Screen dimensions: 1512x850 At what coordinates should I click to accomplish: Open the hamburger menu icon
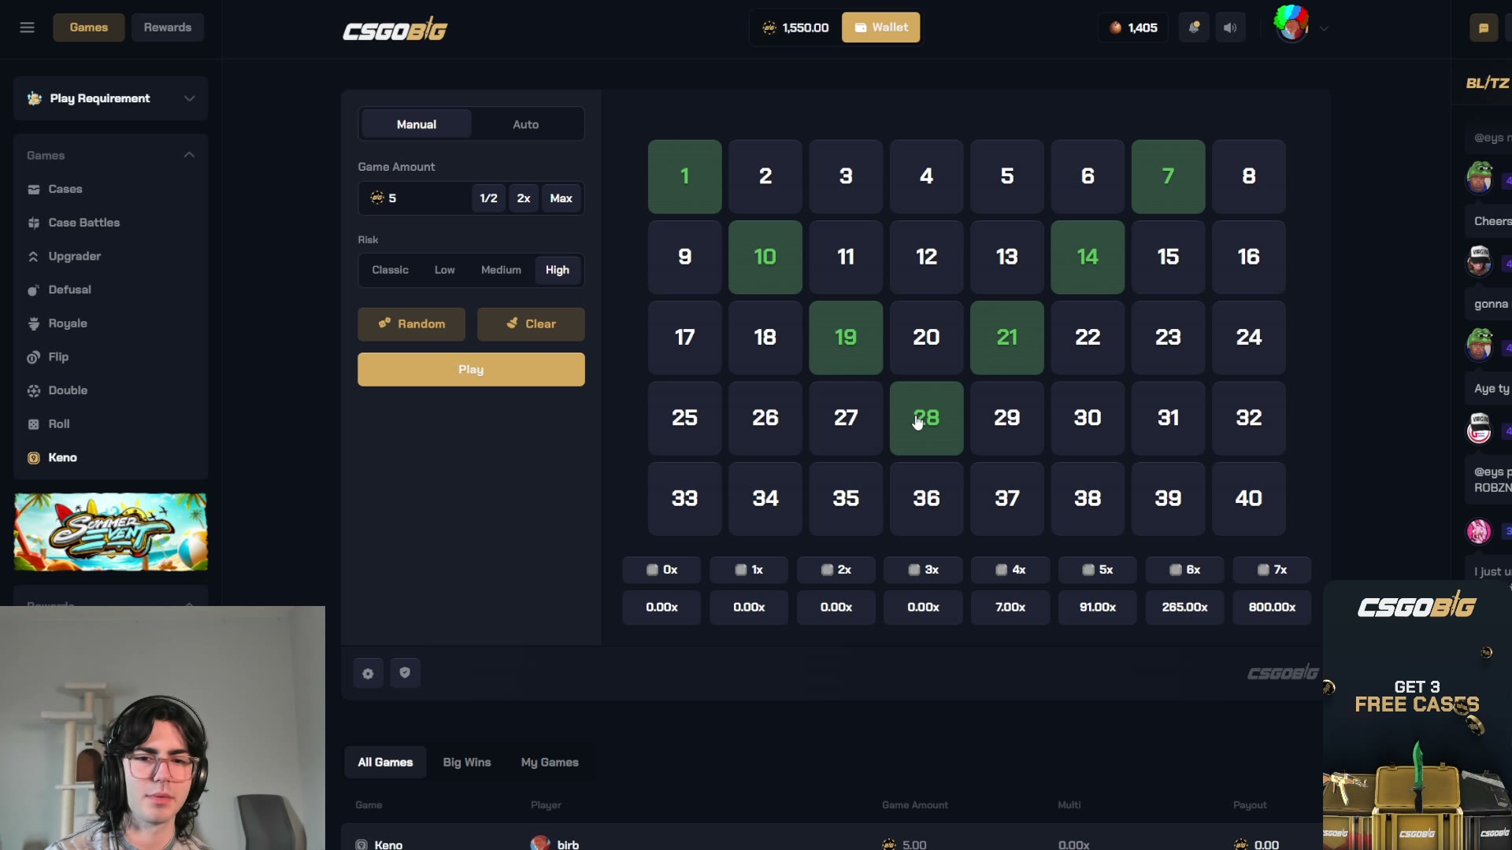28,28
